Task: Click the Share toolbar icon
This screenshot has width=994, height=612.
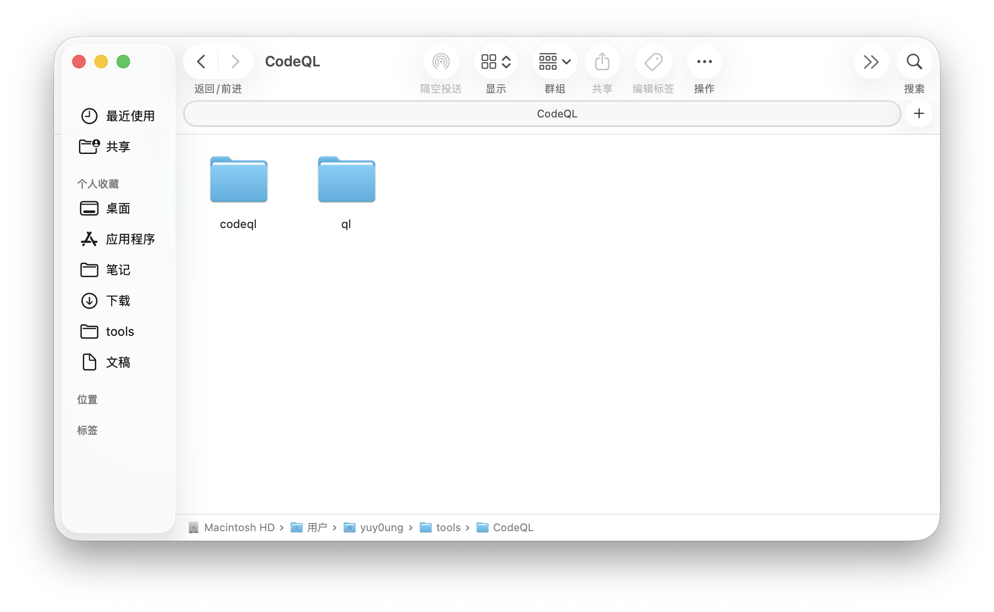Action: (602, 62)
